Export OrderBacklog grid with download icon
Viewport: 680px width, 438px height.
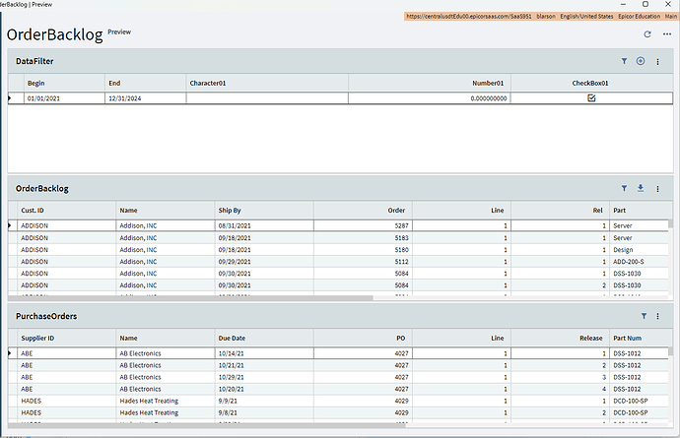tap(641, 188)
